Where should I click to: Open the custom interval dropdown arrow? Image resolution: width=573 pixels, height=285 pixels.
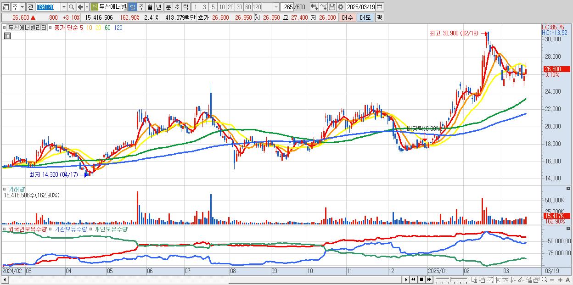tap(276, 7)
